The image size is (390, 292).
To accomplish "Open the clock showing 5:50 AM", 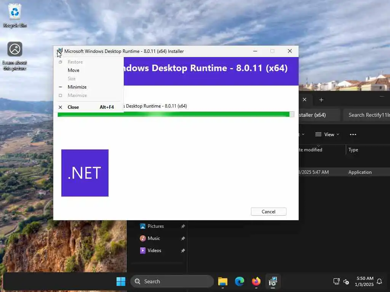I will pyautogui.click(x=364, y=281).
